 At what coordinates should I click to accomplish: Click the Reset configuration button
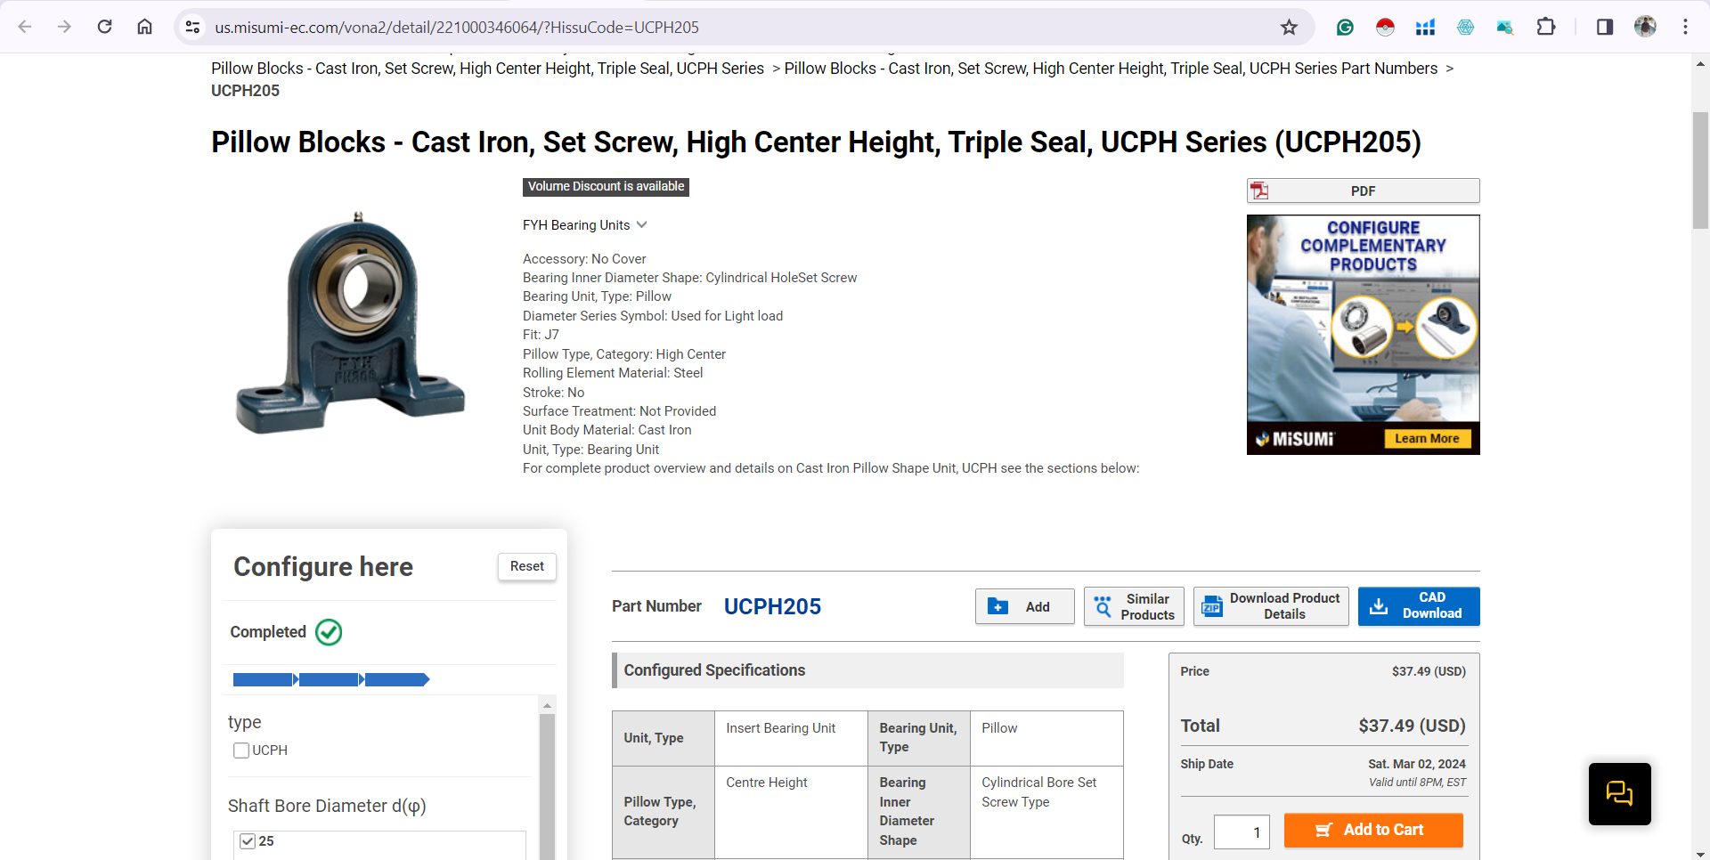pos(527,566)
